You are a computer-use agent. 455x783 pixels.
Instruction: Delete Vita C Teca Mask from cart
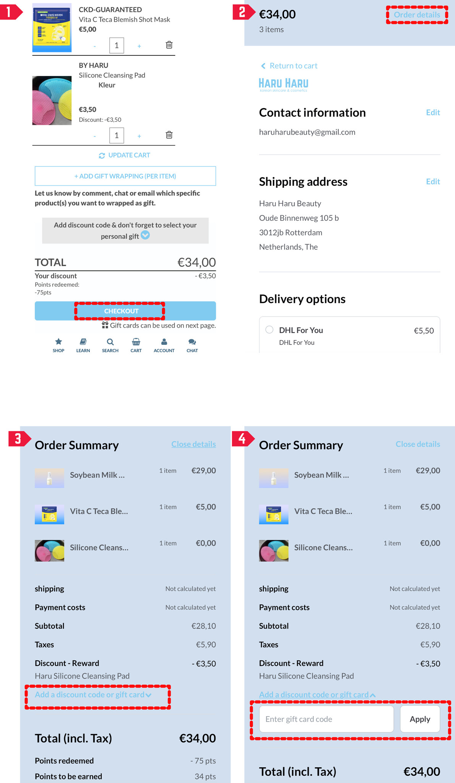pos(169,45)
